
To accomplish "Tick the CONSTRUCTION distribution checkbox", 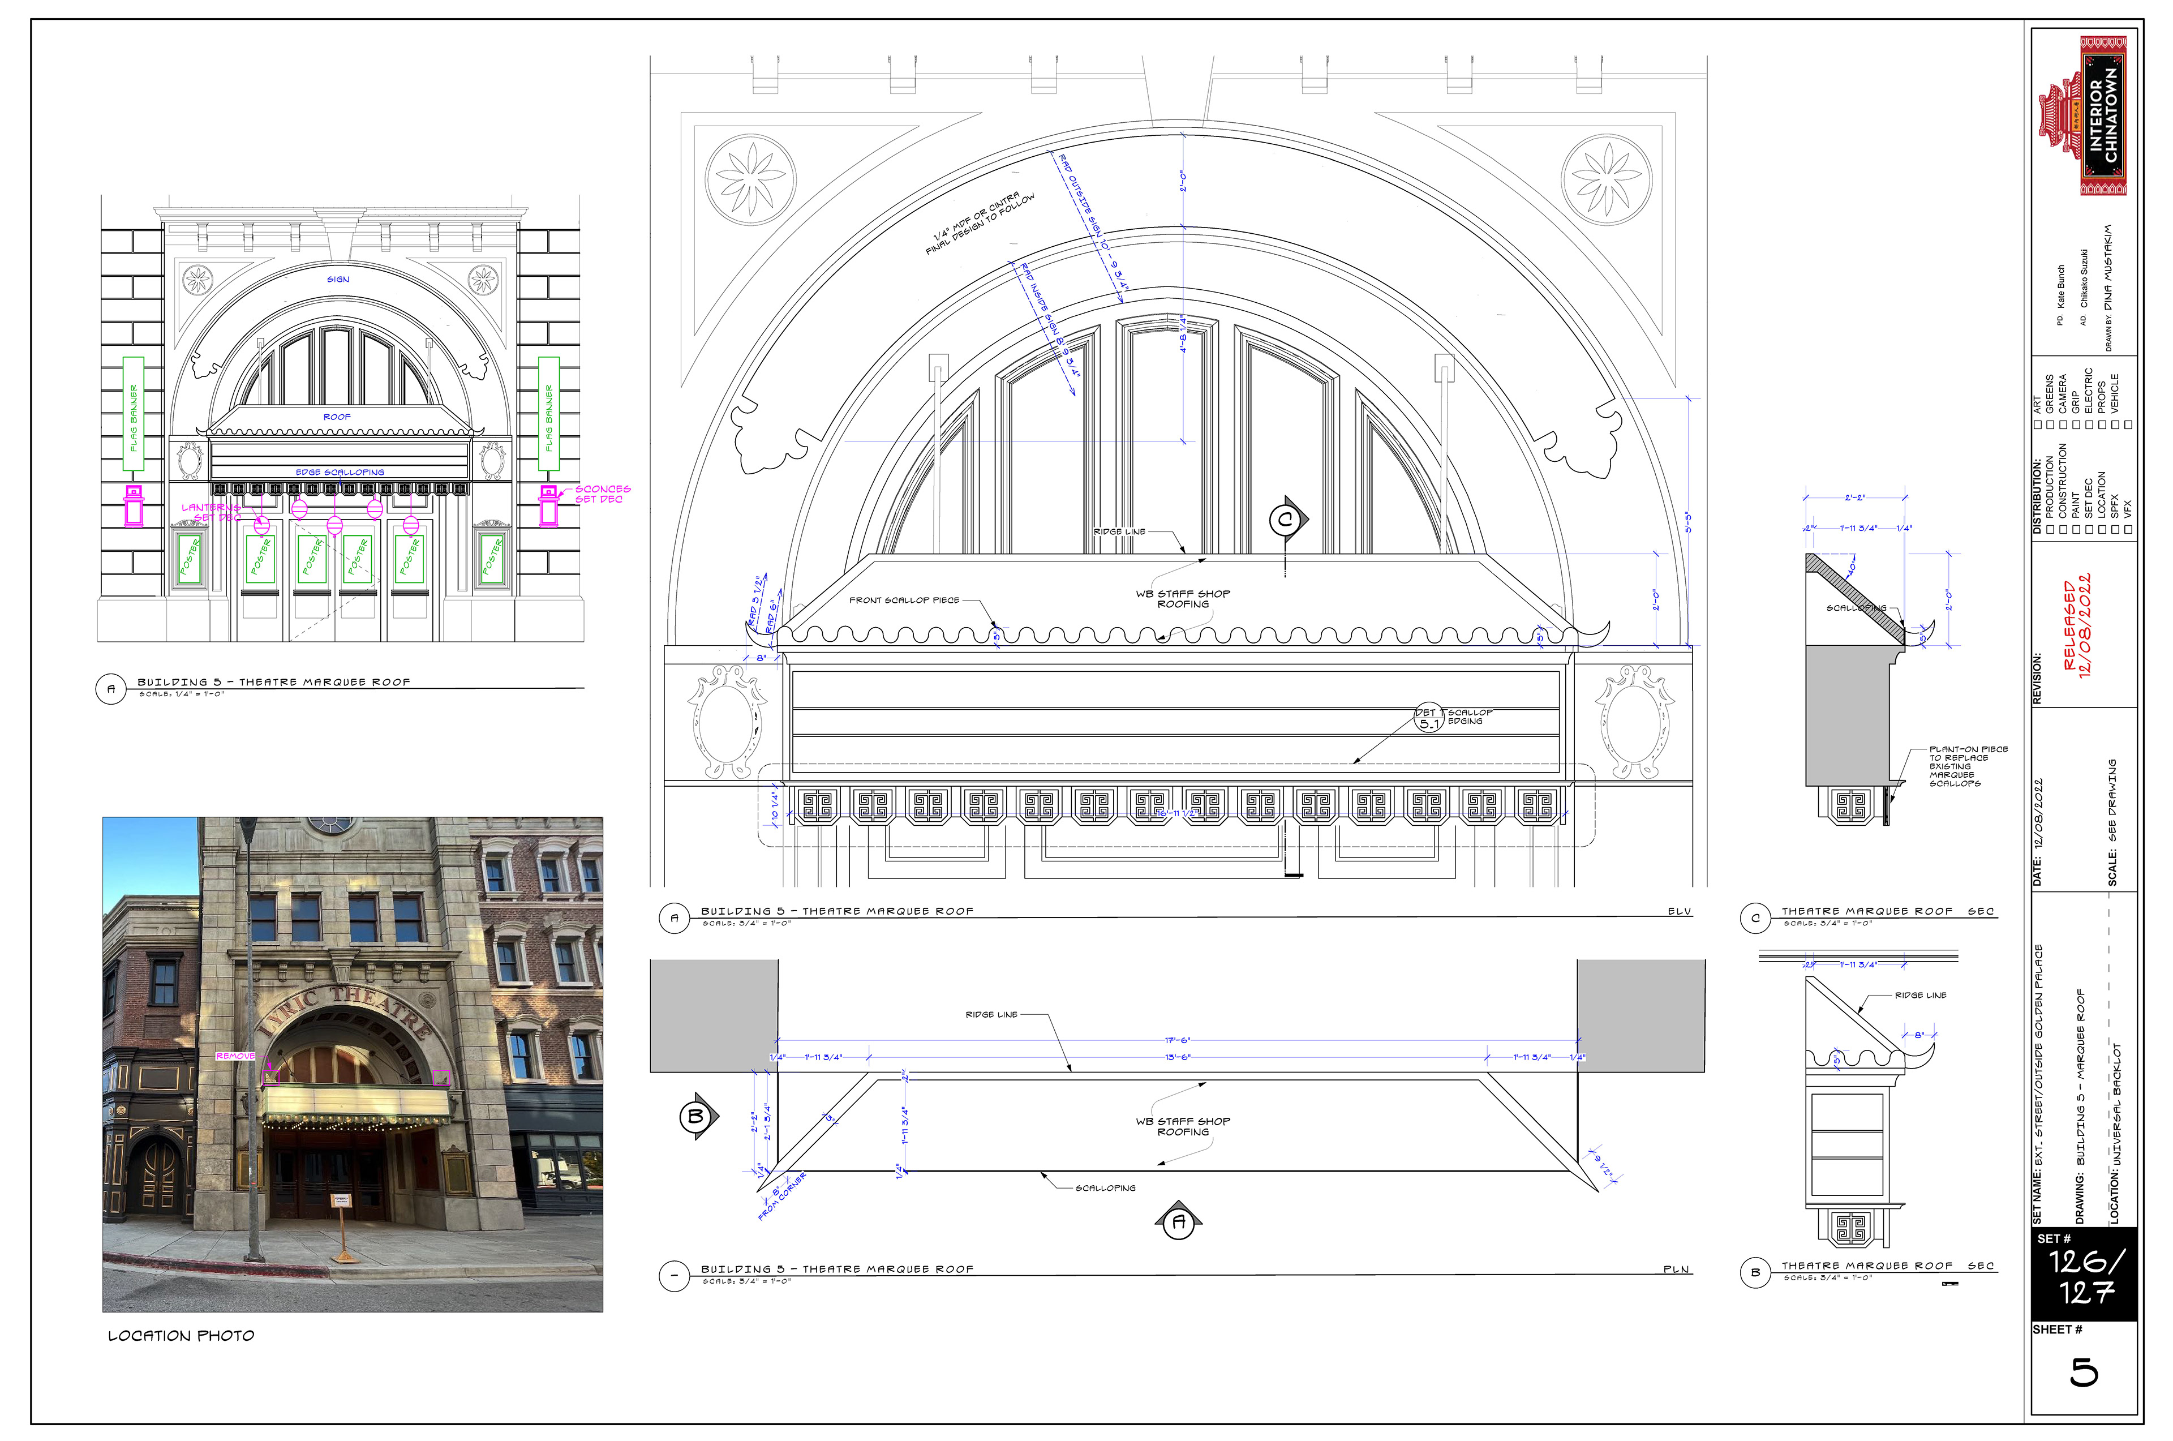I will tap(2063, 530).
